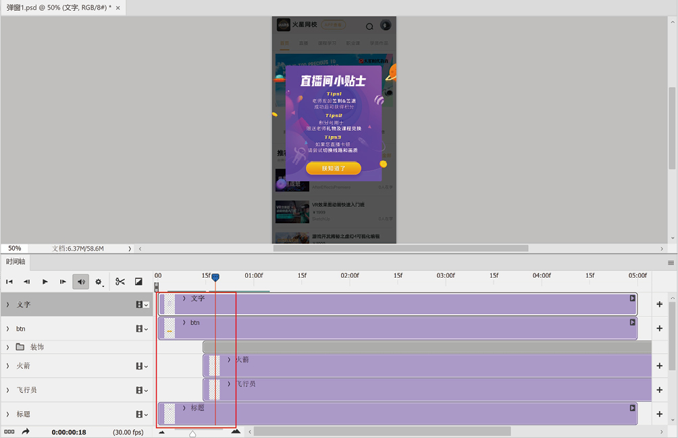The height and width of the screenshot is (438, 678).
Task: Click the canvas horizontal scrollbar
Action: pyautogui.click(x=401, y=249)
